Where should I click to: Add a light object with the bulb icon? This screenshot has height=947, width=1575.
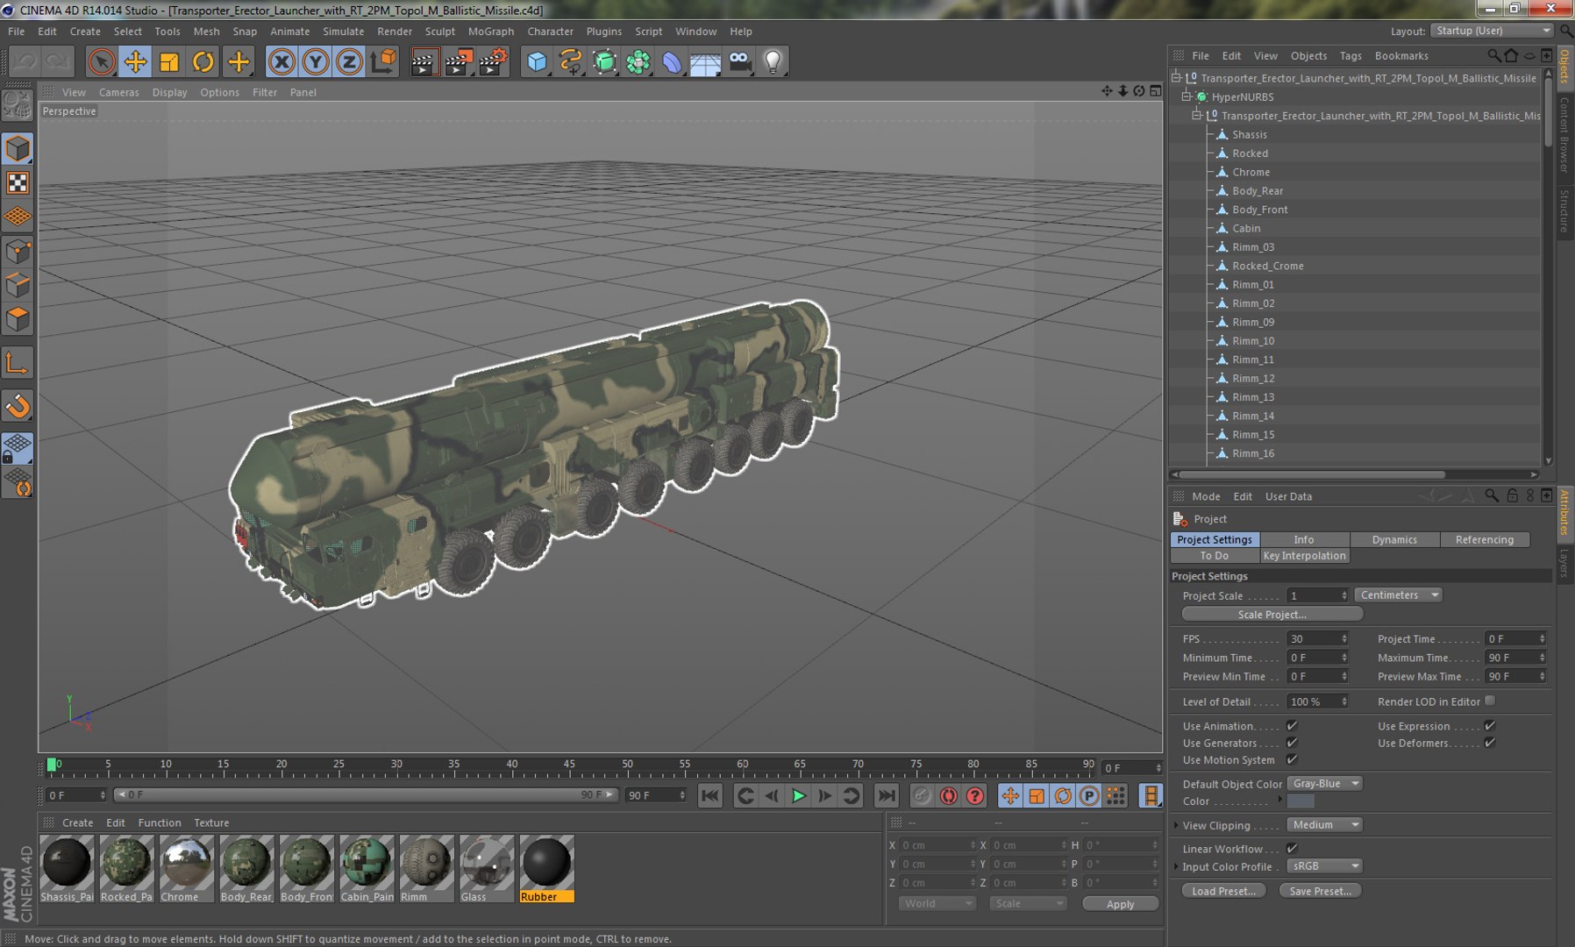point(773,61)
